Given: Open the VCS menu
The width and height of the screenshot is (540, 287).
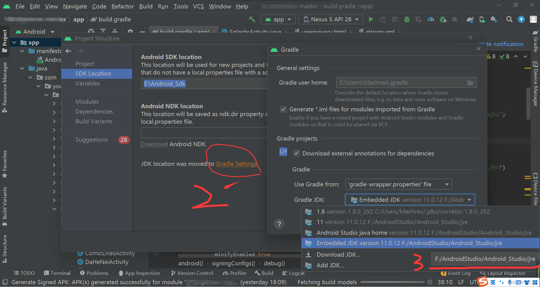Looking at the screenshot, I should [198, 6].
